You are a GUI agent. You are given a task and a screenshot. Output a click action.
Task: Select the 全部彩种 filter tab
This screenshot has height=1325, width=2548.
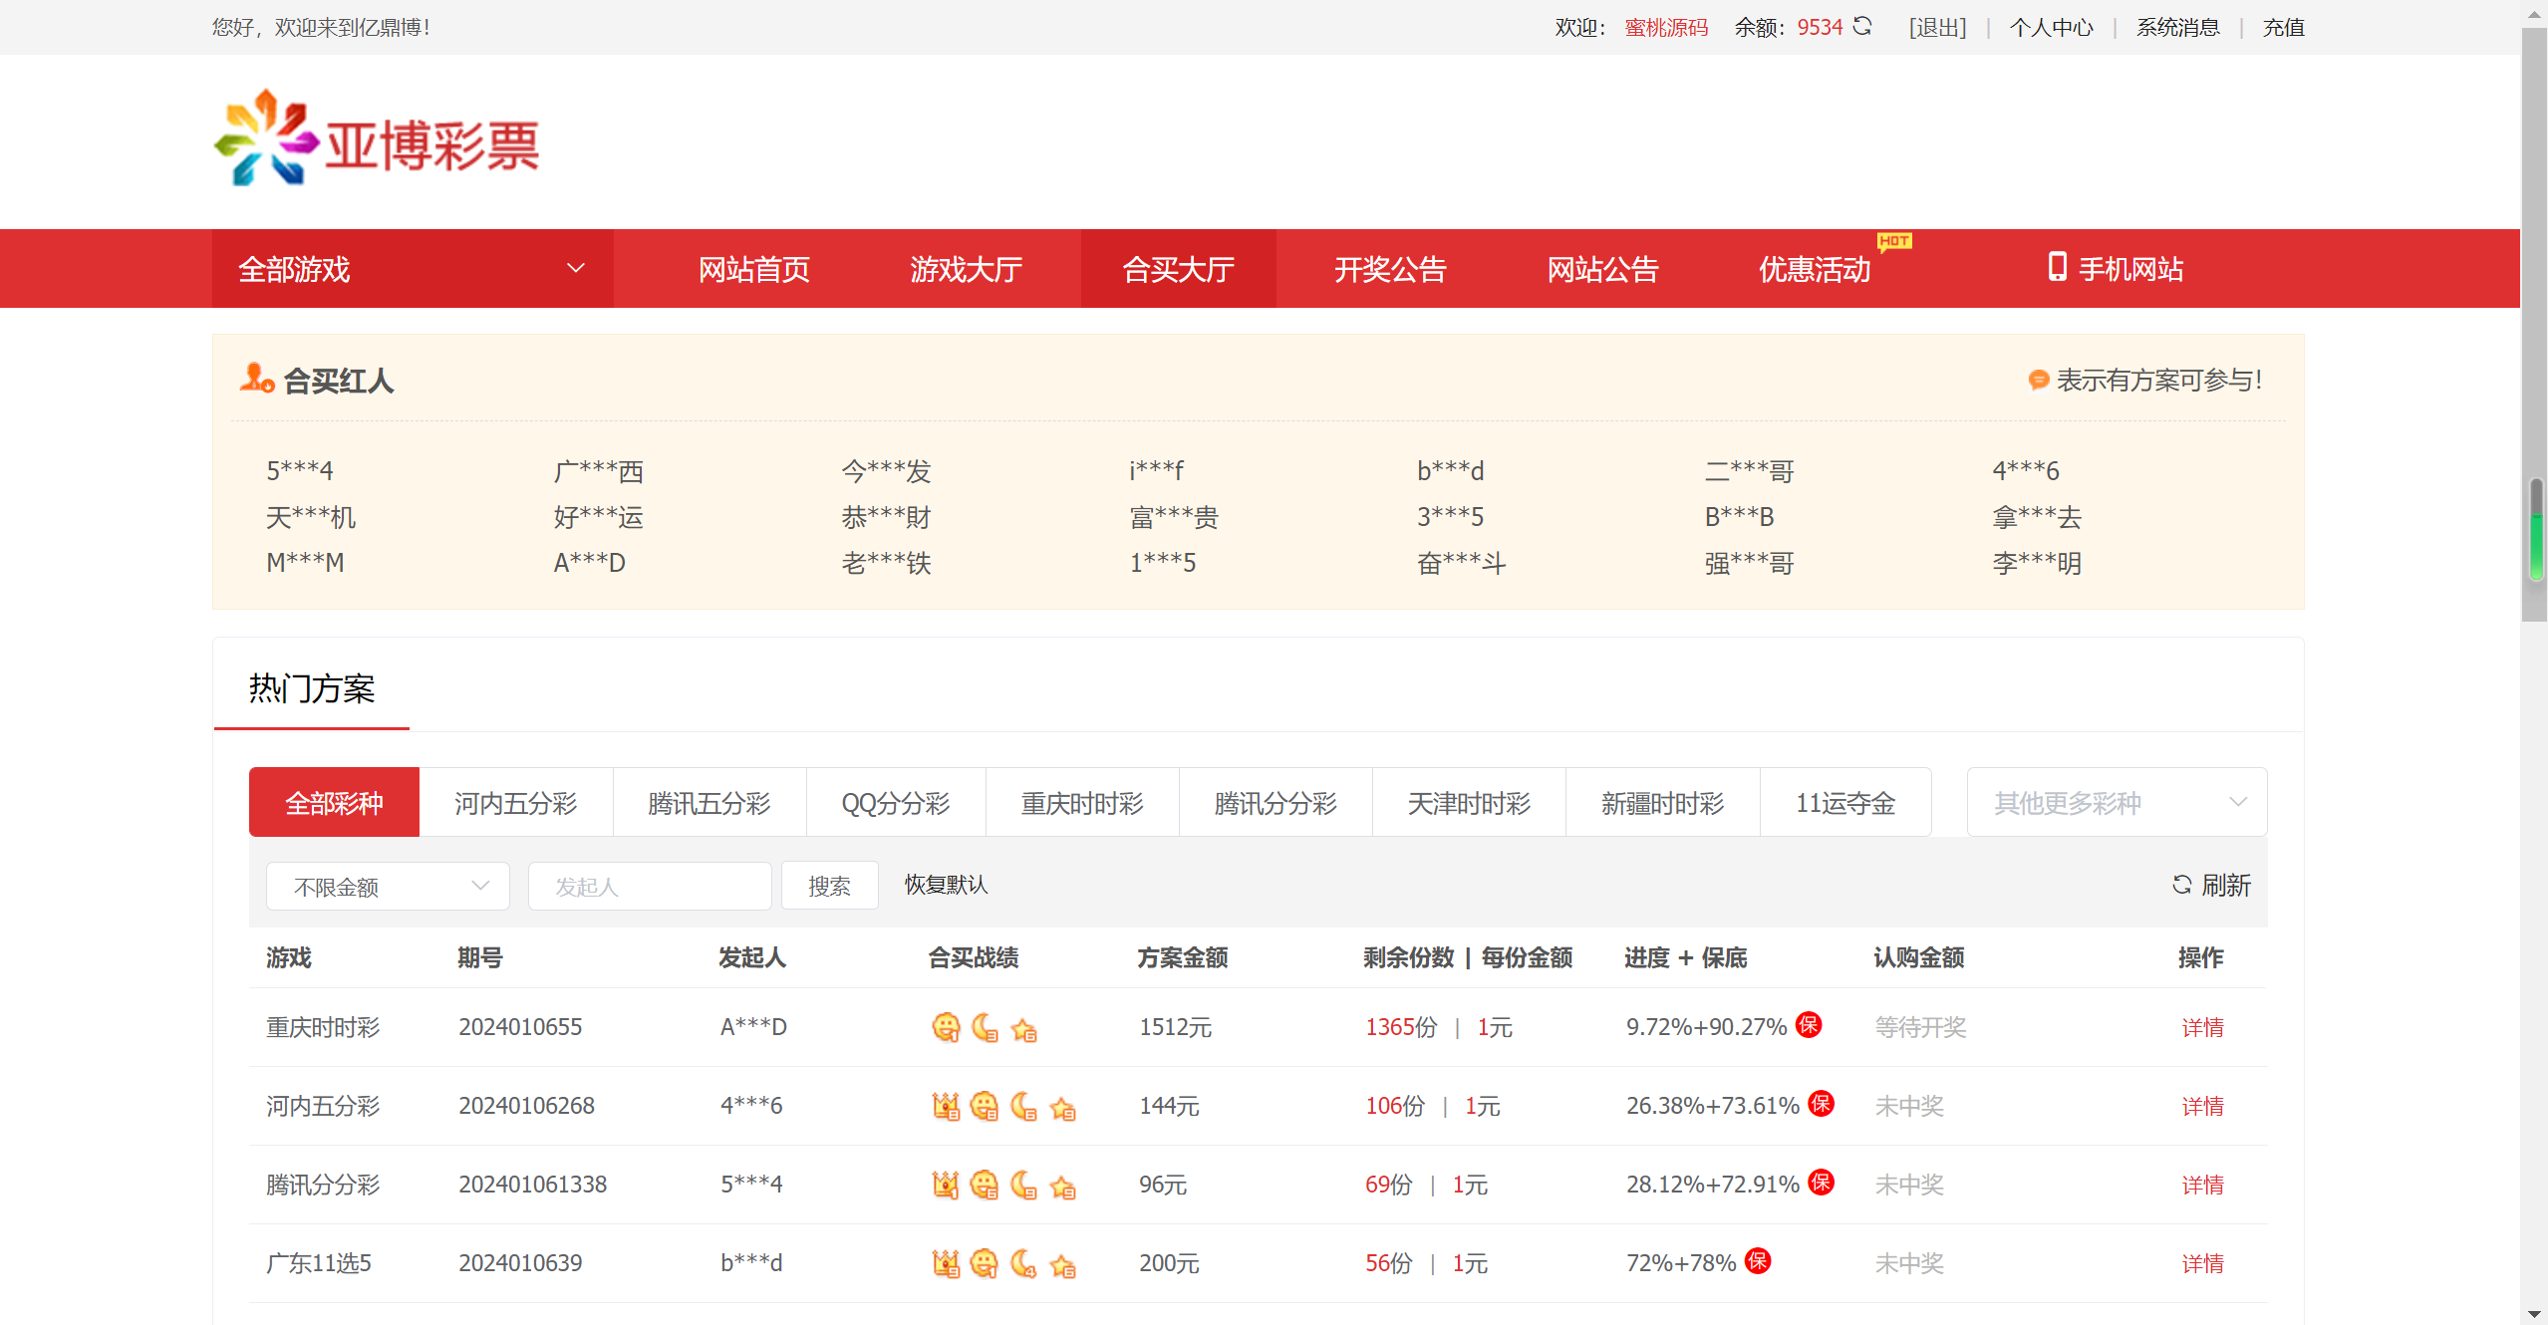(x=332, y=802)
